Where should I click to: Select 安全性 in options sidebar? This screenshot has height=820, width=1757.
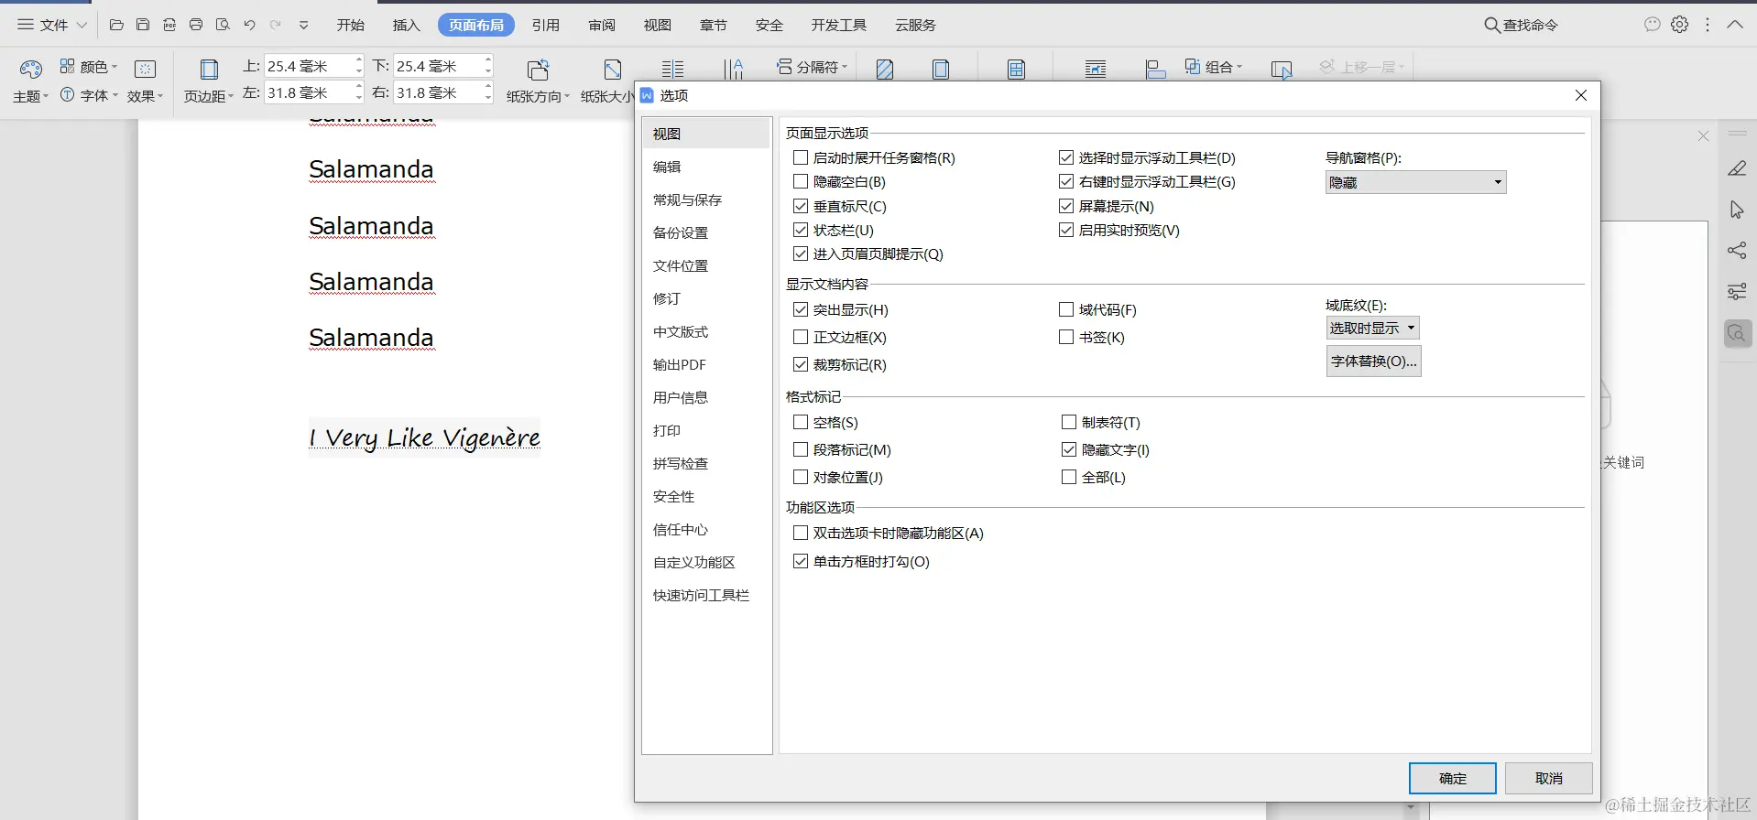705,496
